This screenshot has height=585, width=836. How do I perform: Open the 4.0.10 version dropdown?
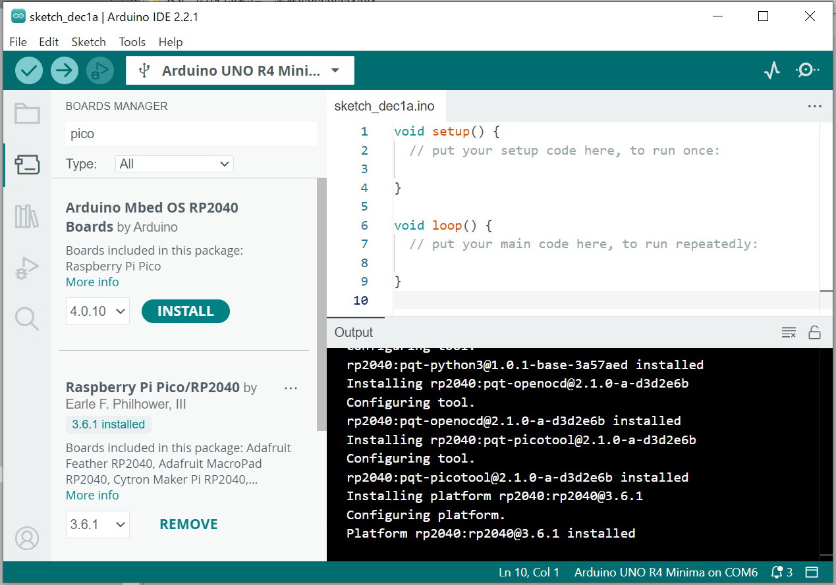98,311
